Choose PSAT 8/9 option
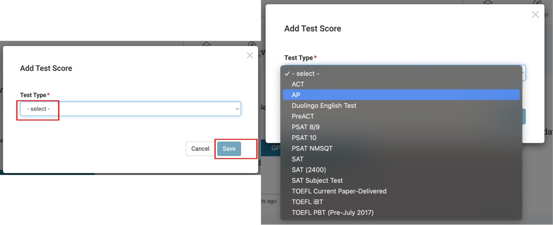 point(305,127)
